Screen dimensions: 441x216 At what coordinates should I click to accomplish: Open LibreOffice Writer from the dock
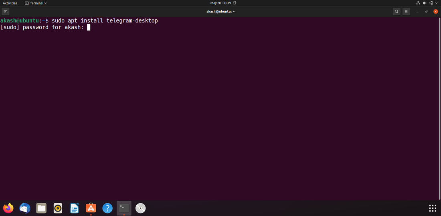click(75, 208)
